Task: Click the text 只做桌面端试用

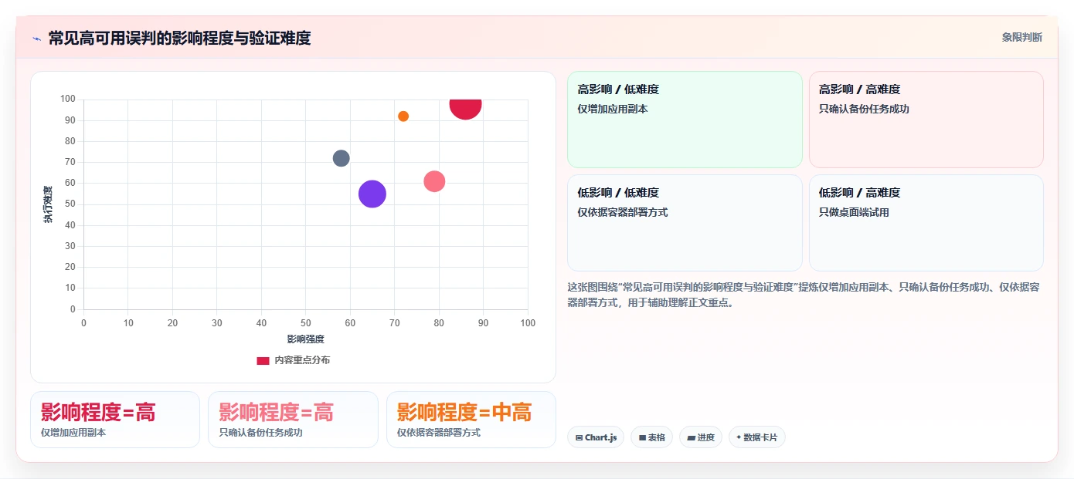Action: pos(854,212)
